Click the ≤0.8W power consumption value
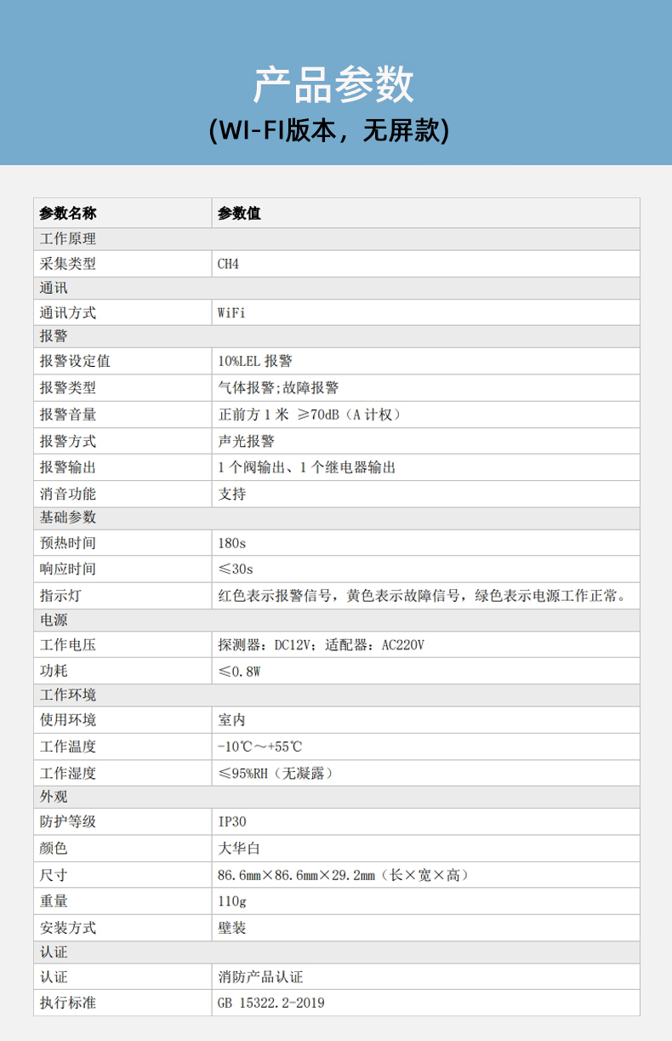 239,671
